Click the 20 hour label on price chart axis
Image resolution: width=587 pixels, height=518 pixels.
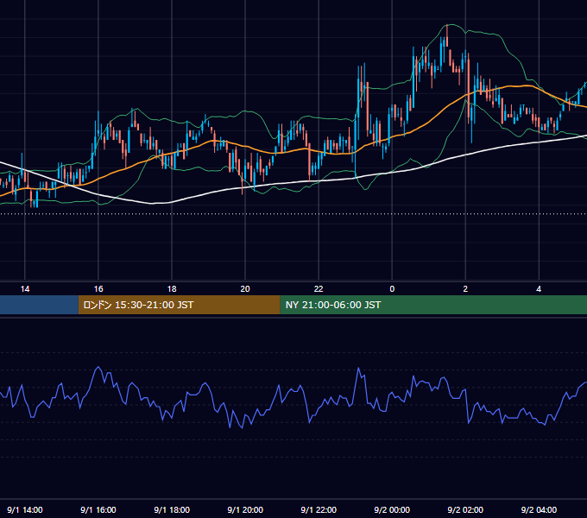point(245,289)
